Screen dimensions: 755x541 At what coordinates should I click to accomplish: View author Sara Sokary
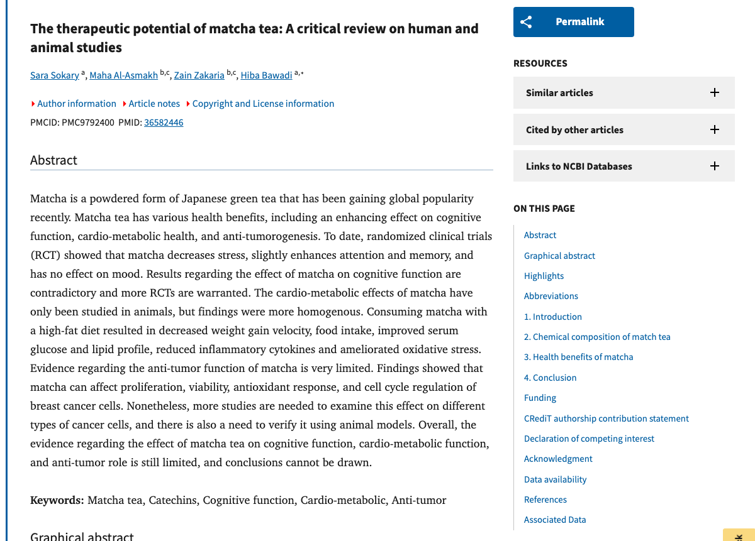54,75
